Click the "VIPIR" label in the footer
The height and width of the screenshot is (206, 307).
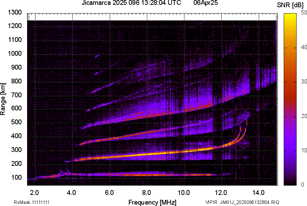click(211, 202)
